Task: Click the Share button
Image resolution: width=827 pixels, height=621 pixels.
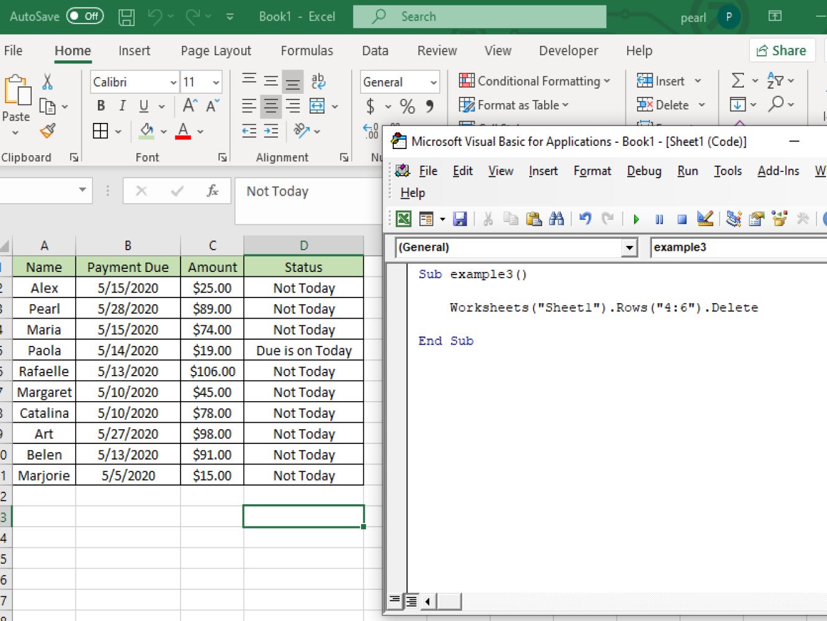Action: (782, 50)
